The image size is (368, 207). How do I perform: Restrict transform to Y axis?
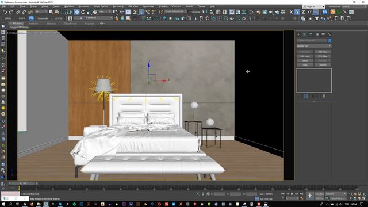(x=297, y=12)
